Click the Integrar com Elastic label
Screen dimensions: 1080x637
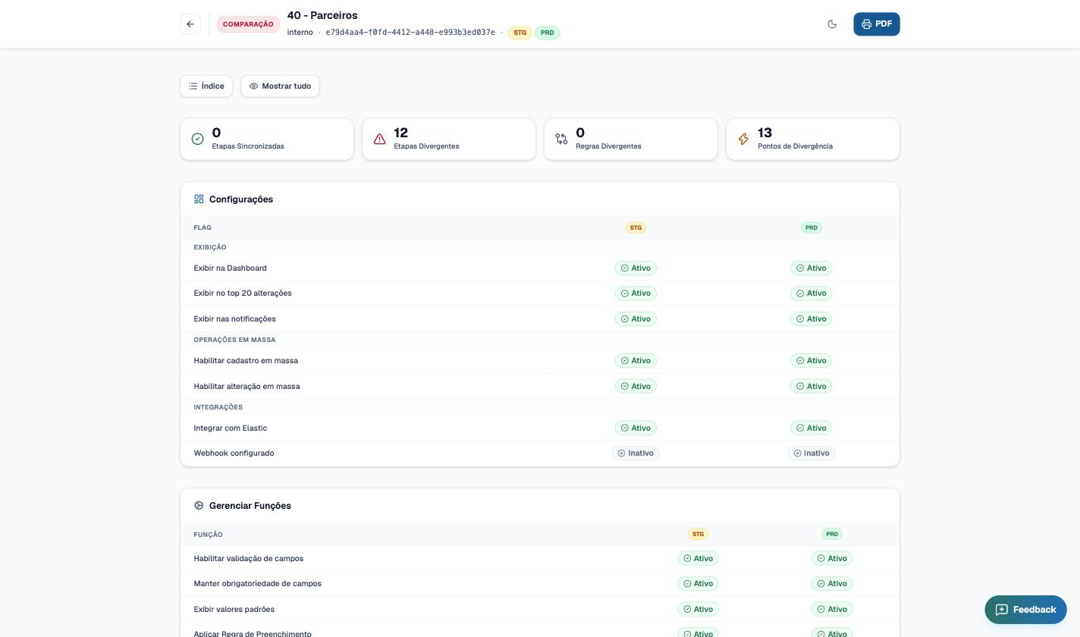pyautogui.click(x=230, y=428)
